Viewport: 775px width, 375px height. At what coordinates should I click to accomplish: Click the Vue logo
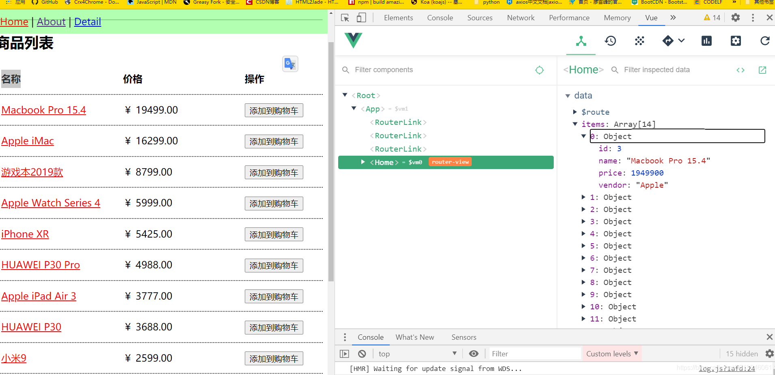(353, 40)
